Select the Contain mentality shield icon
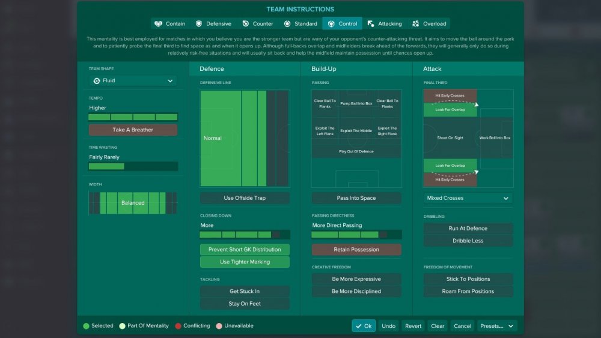The image size is (601, 338). pos(158,24)
